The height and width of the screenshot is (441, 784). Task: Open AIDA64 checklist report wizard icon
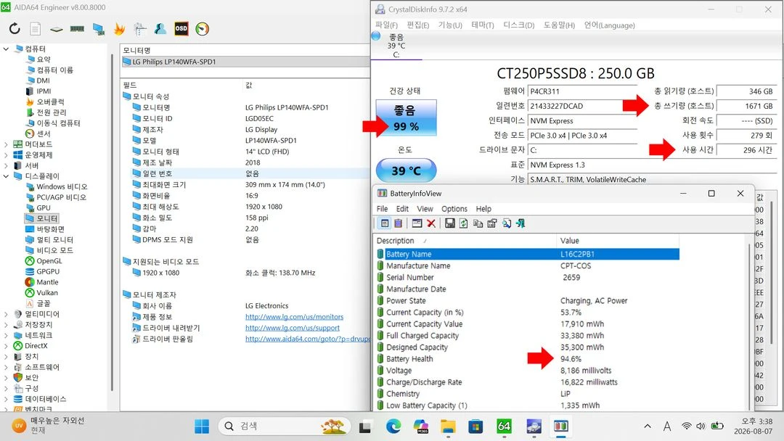coord(140,29)
